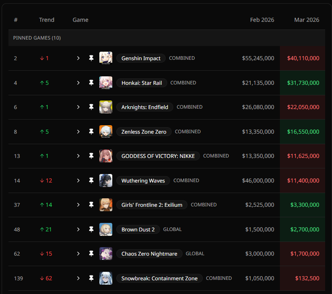This screenshot has width=332, height=294.
Task: Expand Chaos Zero Nightmare row chevron
Action: point(78,254)
